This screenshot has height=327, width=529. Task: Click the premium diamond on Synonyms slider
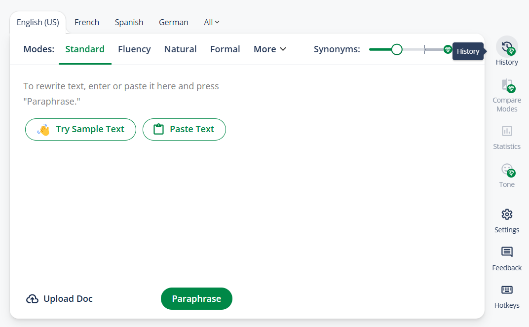tap(448, 49)
